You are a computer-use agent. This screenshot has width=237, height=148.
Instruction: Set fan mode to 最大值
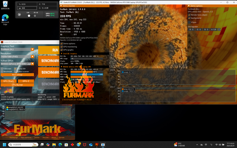click(35, 16)
